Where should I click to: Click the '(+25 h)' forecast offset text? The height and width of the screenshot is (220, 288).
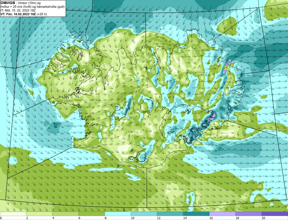pyautogui.click(x=42, y=14)
